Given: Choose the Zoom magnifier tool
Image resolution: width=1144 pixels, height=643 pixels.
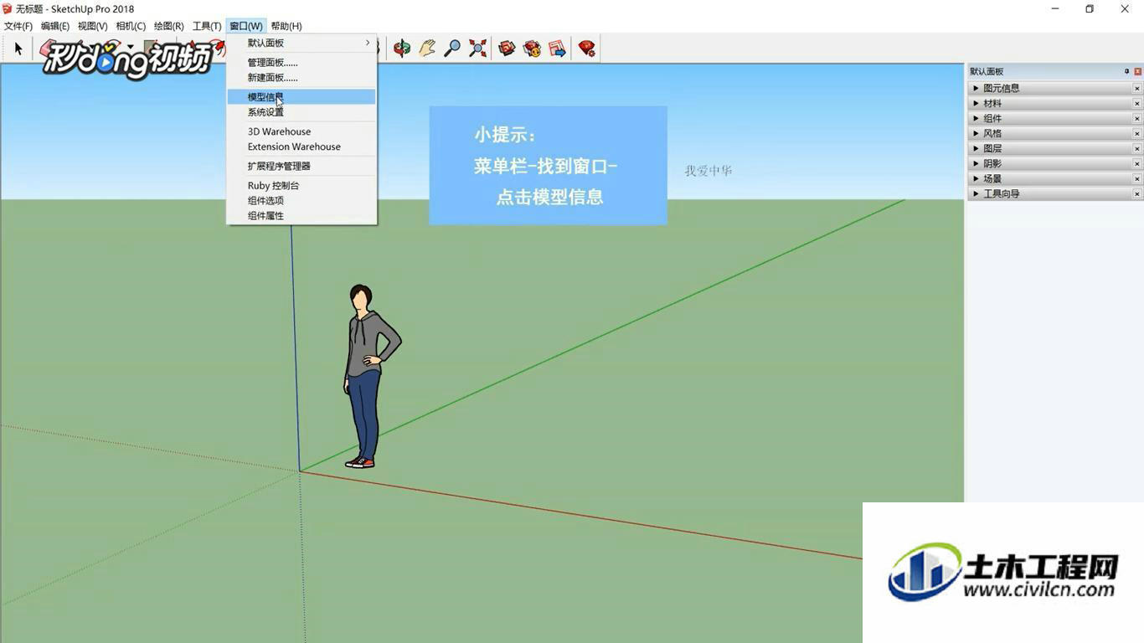Looking at the screenshot, I should coord(452,49).
